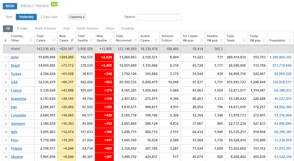The height and width of the screenshot is (161, 294).
Task: Show only South America countries
Action: (87, 28)
